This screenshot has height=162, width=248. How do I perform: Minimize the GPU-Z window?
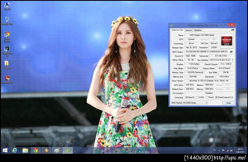(x=221, y=25)
